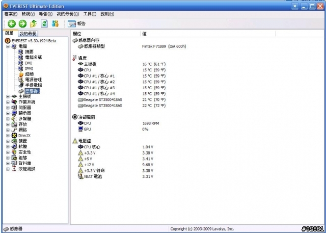Click the green Back arrow toolbar icon
326x233 pixels.
tap(12, 24)
